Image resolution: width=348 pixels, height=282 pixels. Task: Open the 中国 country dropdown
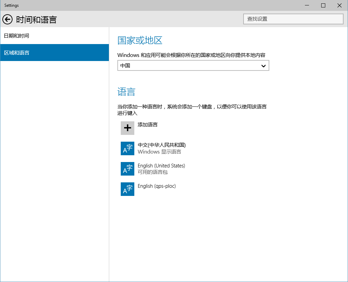click(193, 65)
